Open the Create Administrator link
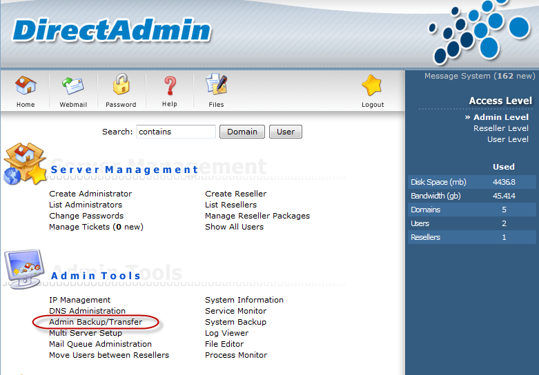Screen dimensions: 539x375 90,194
